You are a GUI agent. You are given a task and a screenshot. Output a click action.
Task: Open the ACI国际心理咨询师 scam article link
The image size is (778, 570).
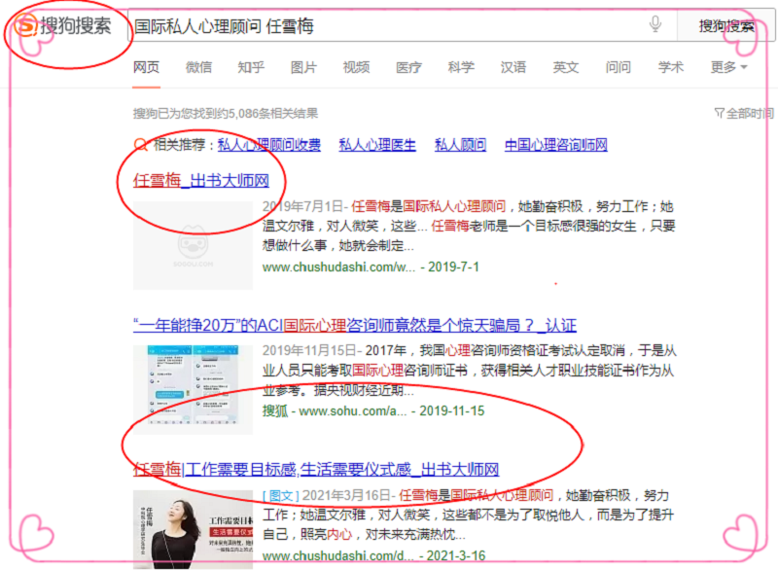click(x=354, y=325)
